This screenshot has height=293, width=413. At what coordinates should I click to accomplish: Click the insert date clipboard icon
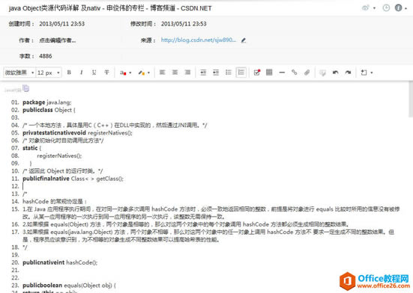tap(364, 73)
